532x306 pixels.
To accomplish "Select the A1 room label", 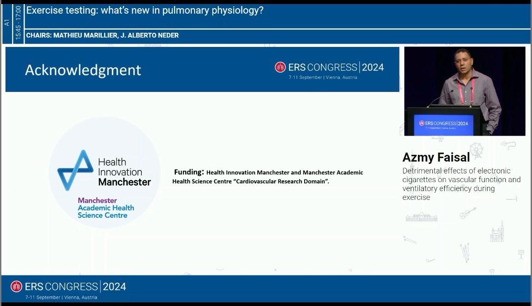I will click(x=7, y=22).
